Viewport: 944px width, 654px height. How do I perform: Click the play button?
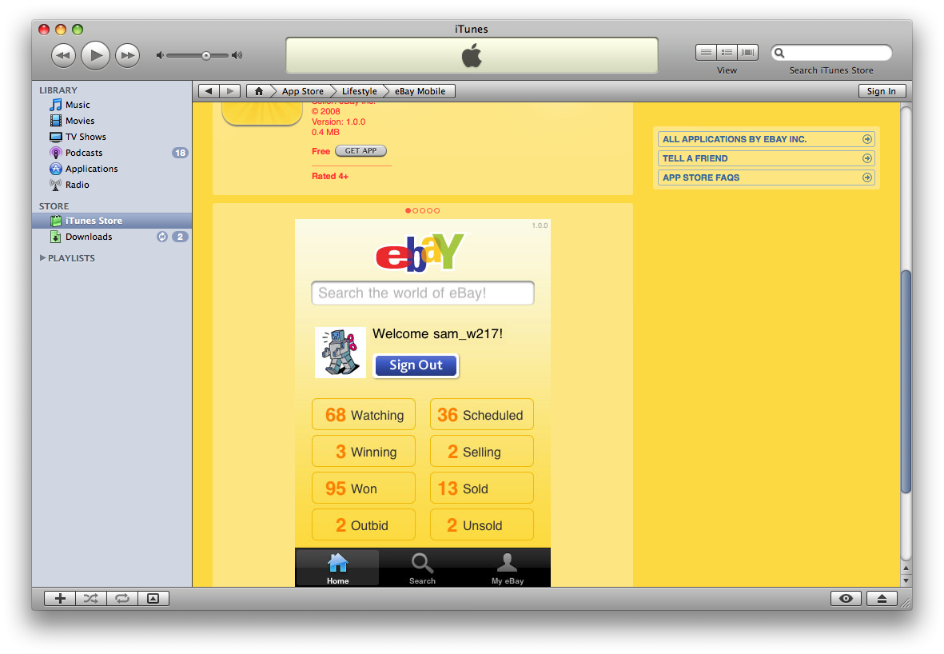(95, 55)
